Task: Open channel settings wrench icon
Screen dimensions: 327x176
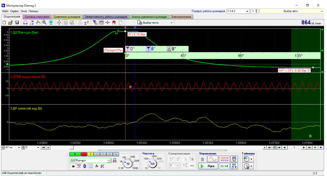Action: pos(102,166)
